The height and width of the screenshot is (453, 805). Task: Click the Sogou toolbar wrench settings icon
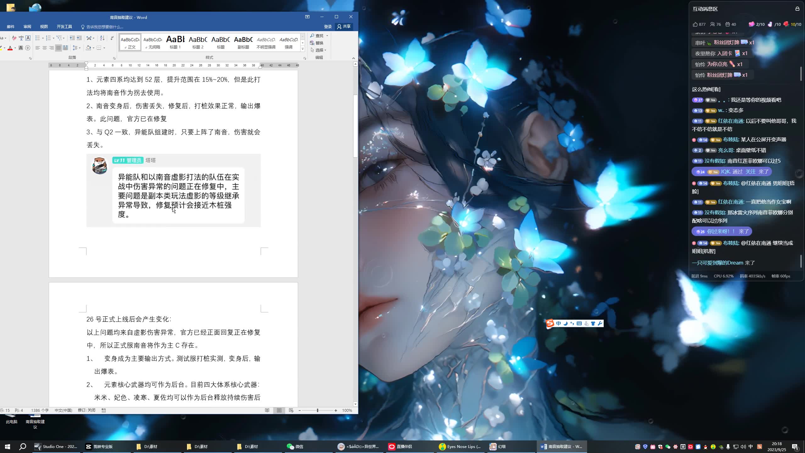pos(600,323)
